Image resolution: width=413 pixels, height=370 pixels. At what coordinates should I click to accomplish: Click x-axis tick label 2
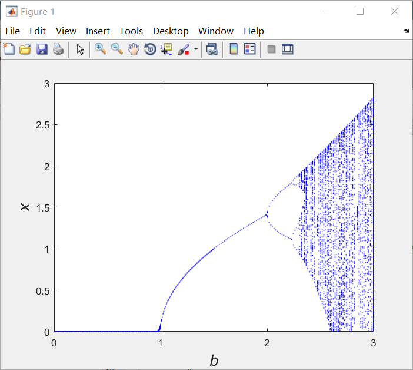267,343
